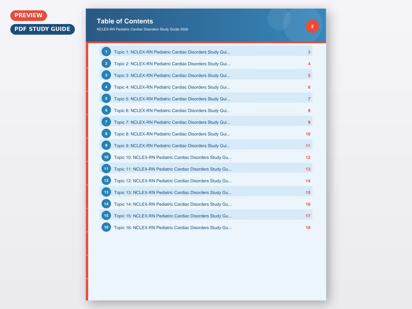
Task: Open the Topic 1 entry title
Action: pyautogui.click(x=172, y=52)
